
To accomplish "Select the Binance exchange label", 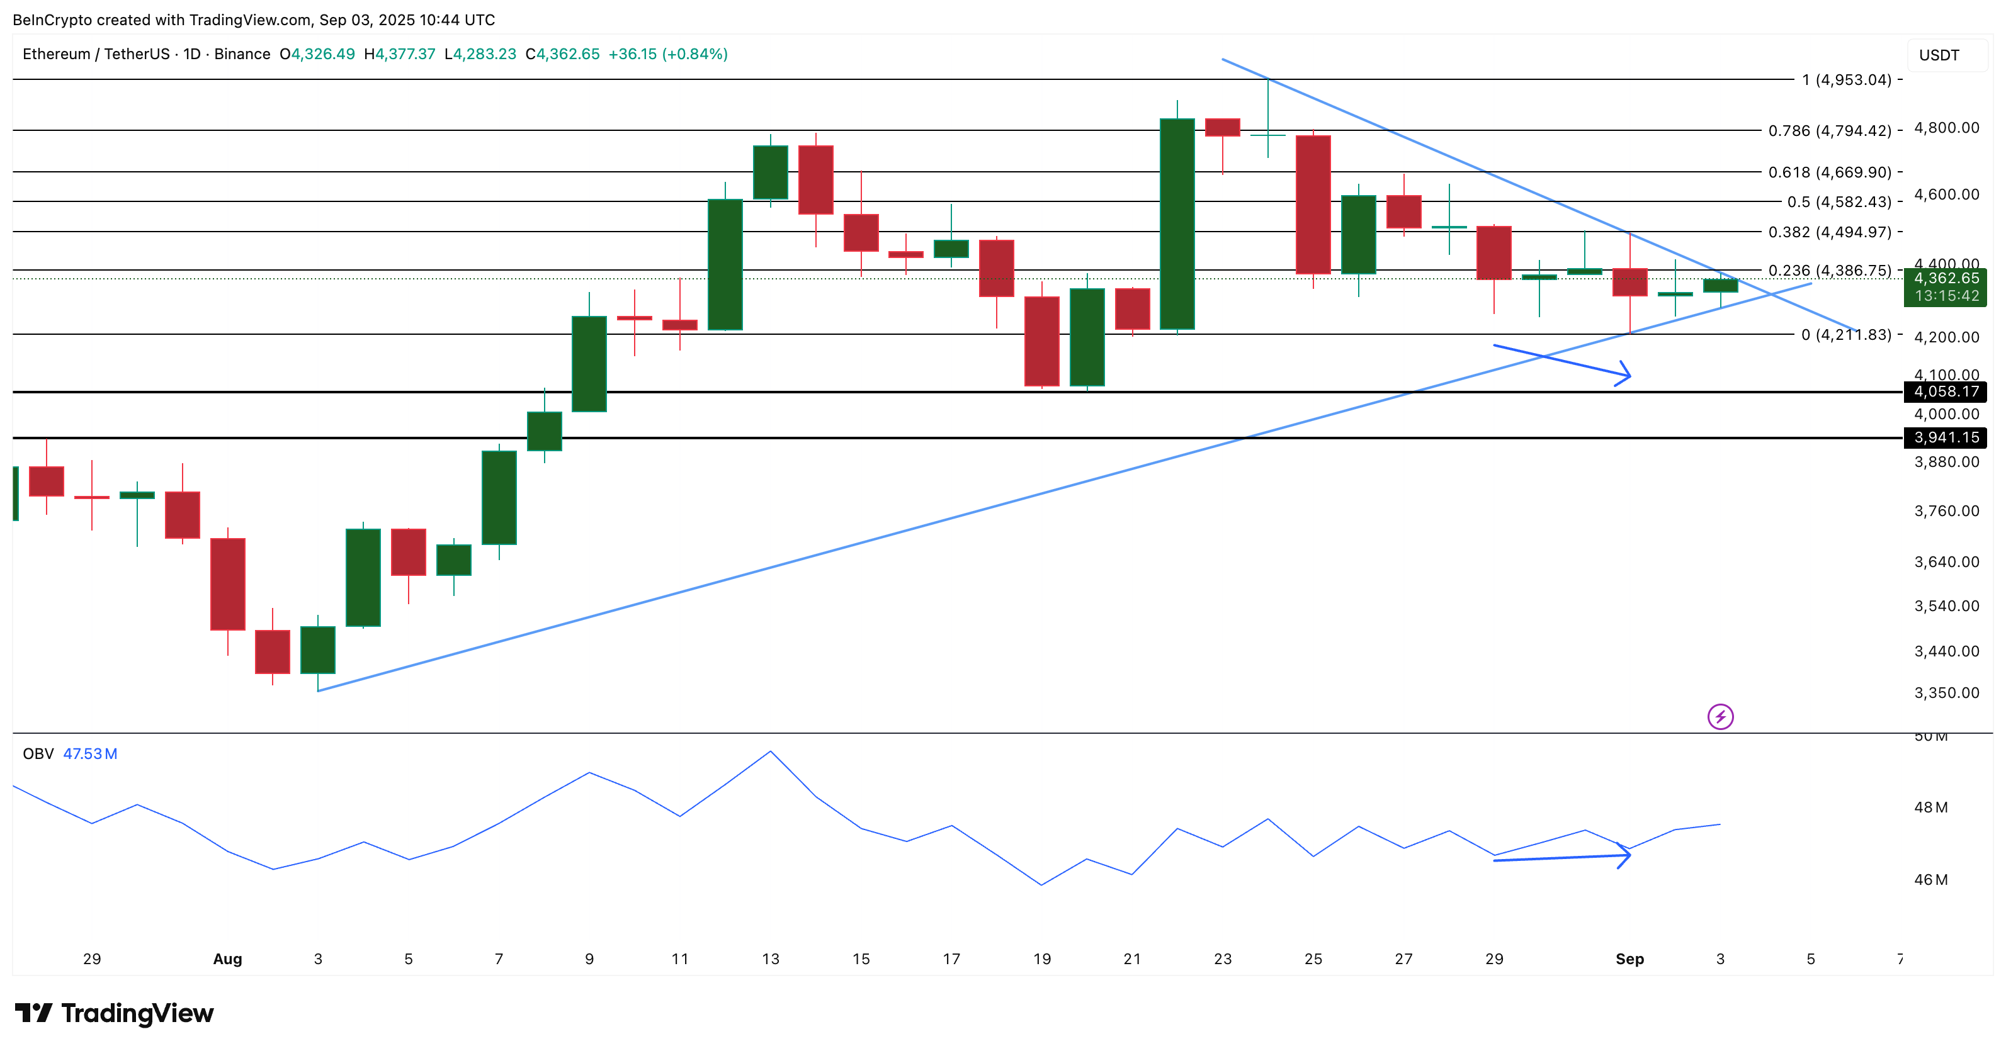I will 243,55.
